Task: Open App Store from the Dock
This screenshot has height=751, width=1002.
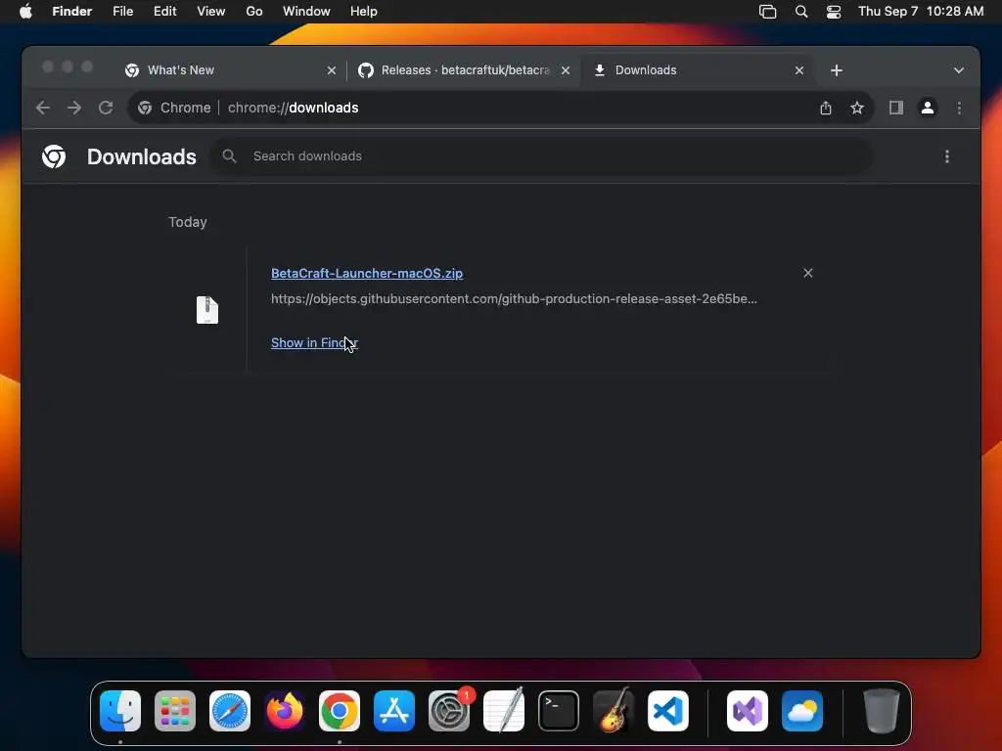Action: (394, 711)
